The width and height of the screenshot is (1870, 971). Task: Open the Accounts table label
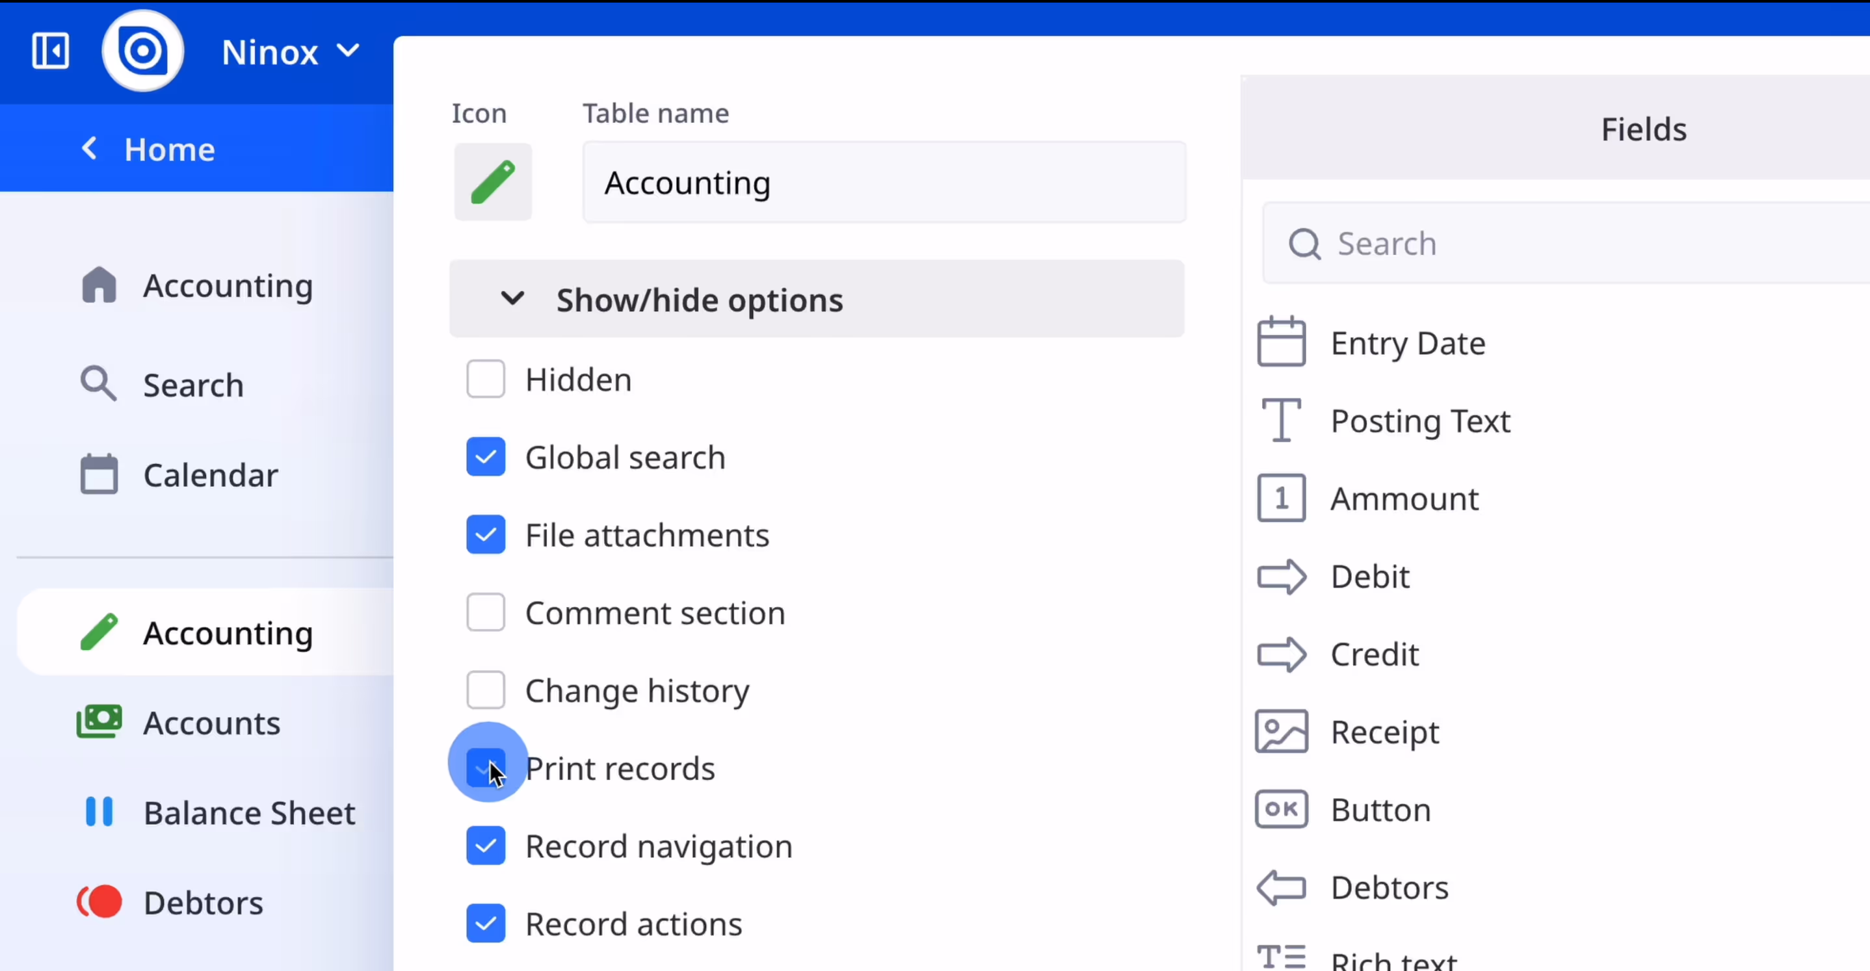pos(212,723)
